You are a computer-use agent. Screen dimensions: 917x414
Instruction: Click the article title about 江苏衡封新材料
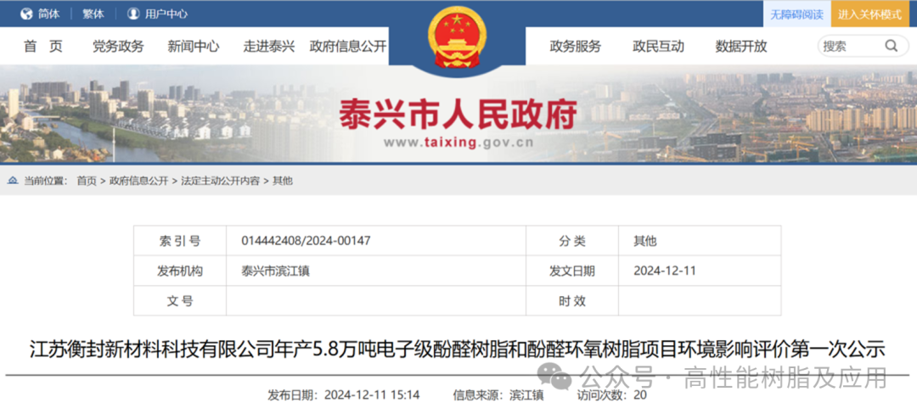(x=458, y=350)
